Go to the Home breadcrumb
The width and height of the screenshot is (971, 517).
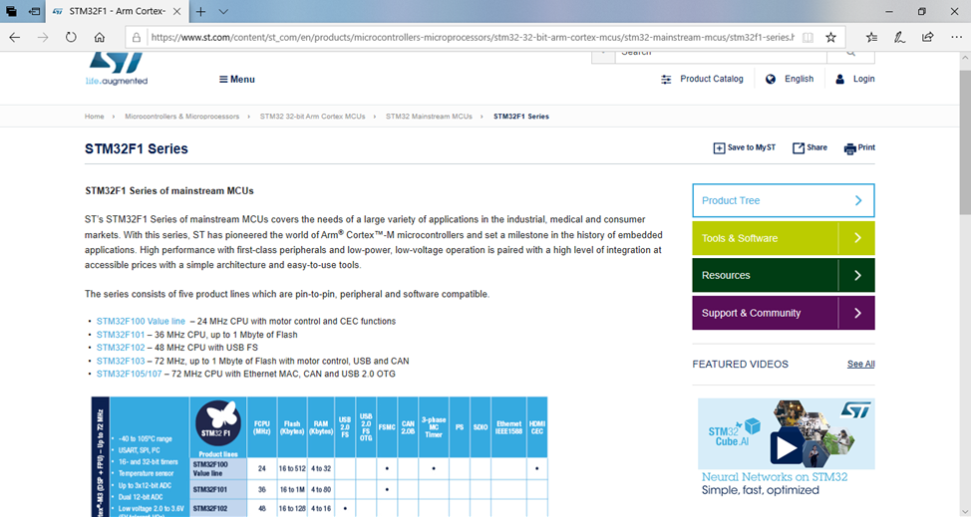pyautogui.click(x=94, y=117)
